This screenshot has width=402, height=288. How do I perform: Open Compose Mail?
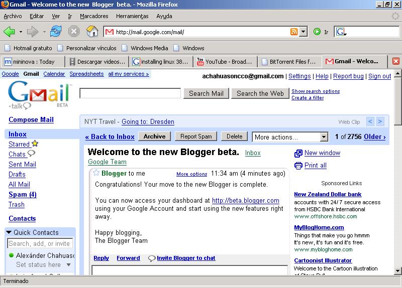click(x=31, y=120)
